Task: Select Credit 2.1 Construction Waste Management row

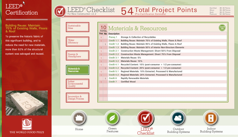Action: tap(163, 51)
